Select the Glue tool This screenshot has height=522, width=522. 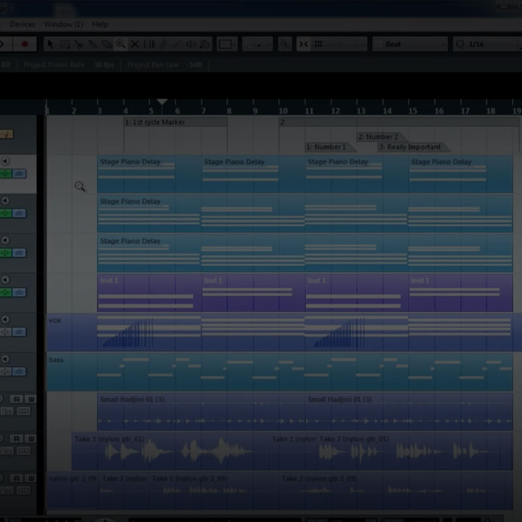93,44
